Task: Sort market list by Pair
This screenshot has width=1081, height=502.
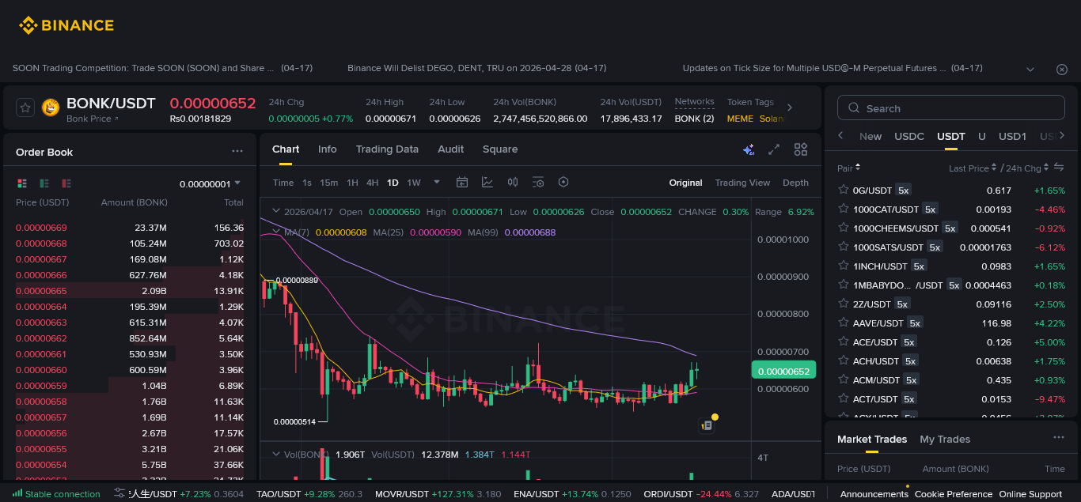Action: [849, 168]
